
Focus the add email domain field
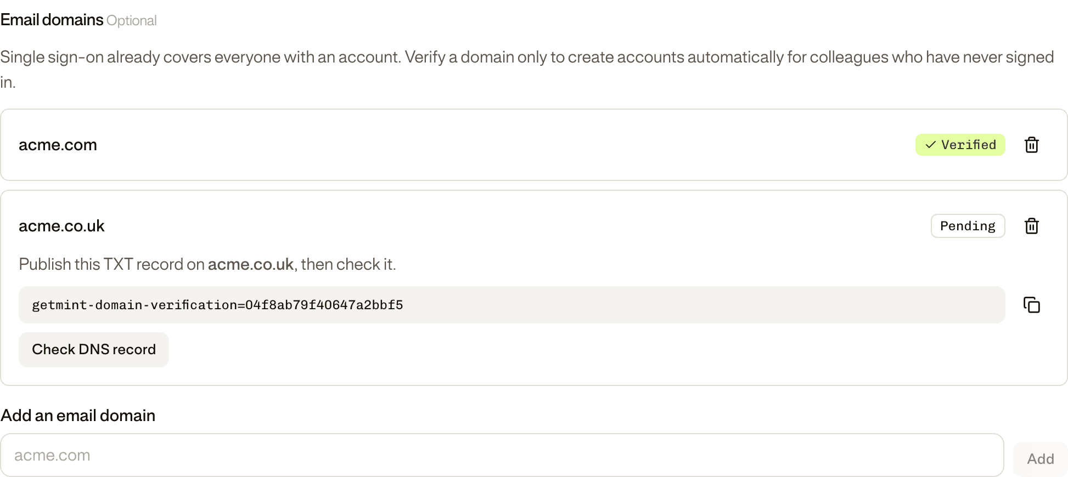(x=502, y=455)
